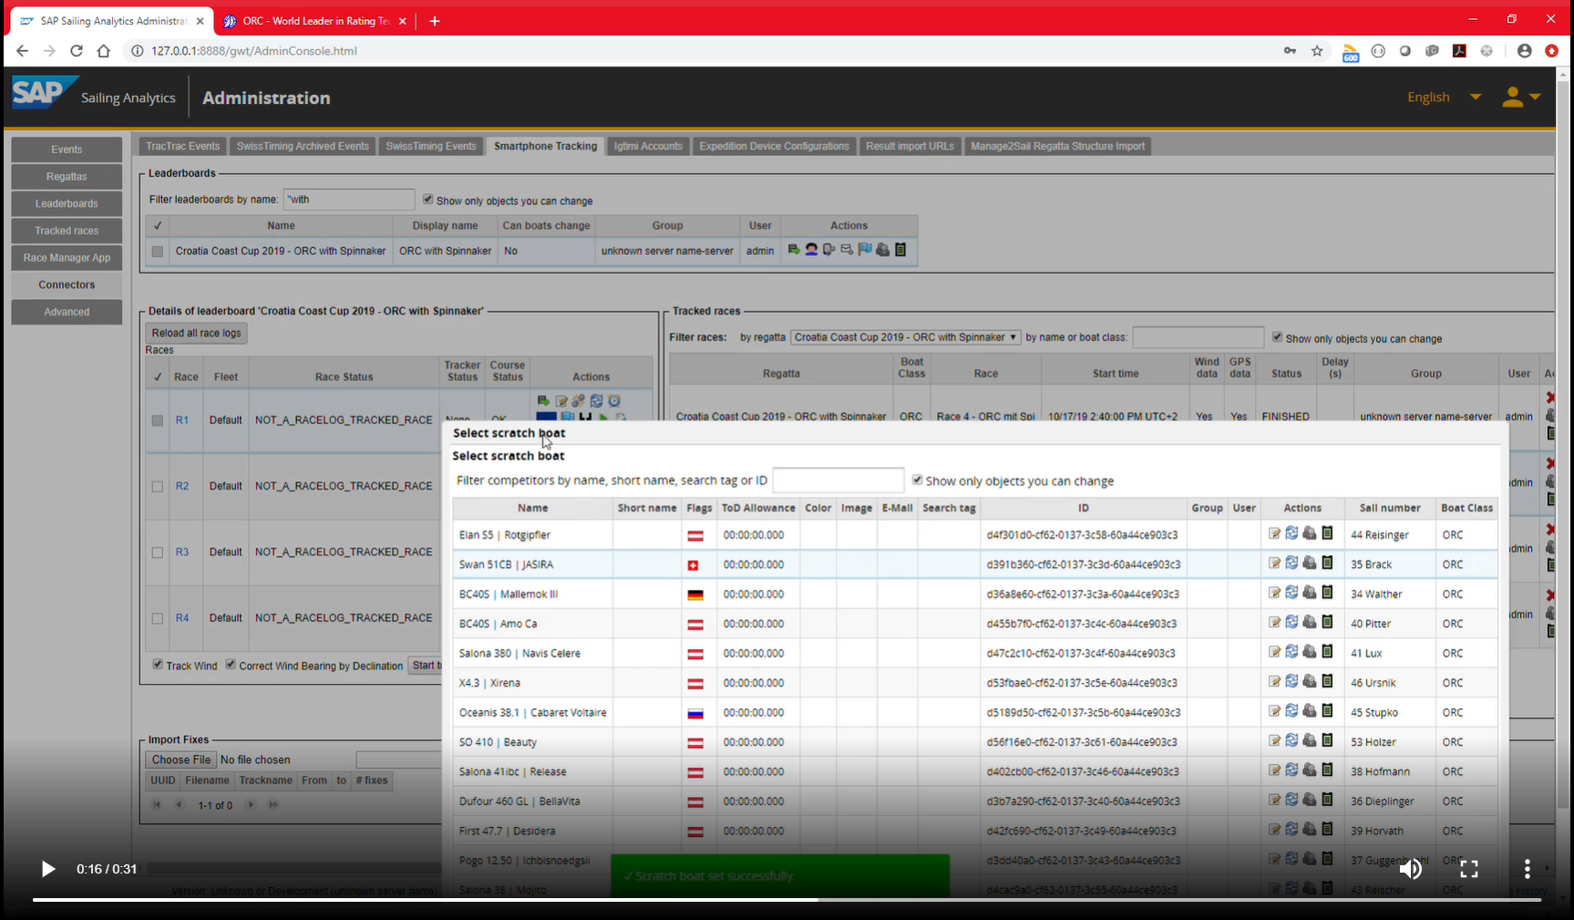Toggle scratch boat dialog Show only objects checkbox

click(917, 481)
